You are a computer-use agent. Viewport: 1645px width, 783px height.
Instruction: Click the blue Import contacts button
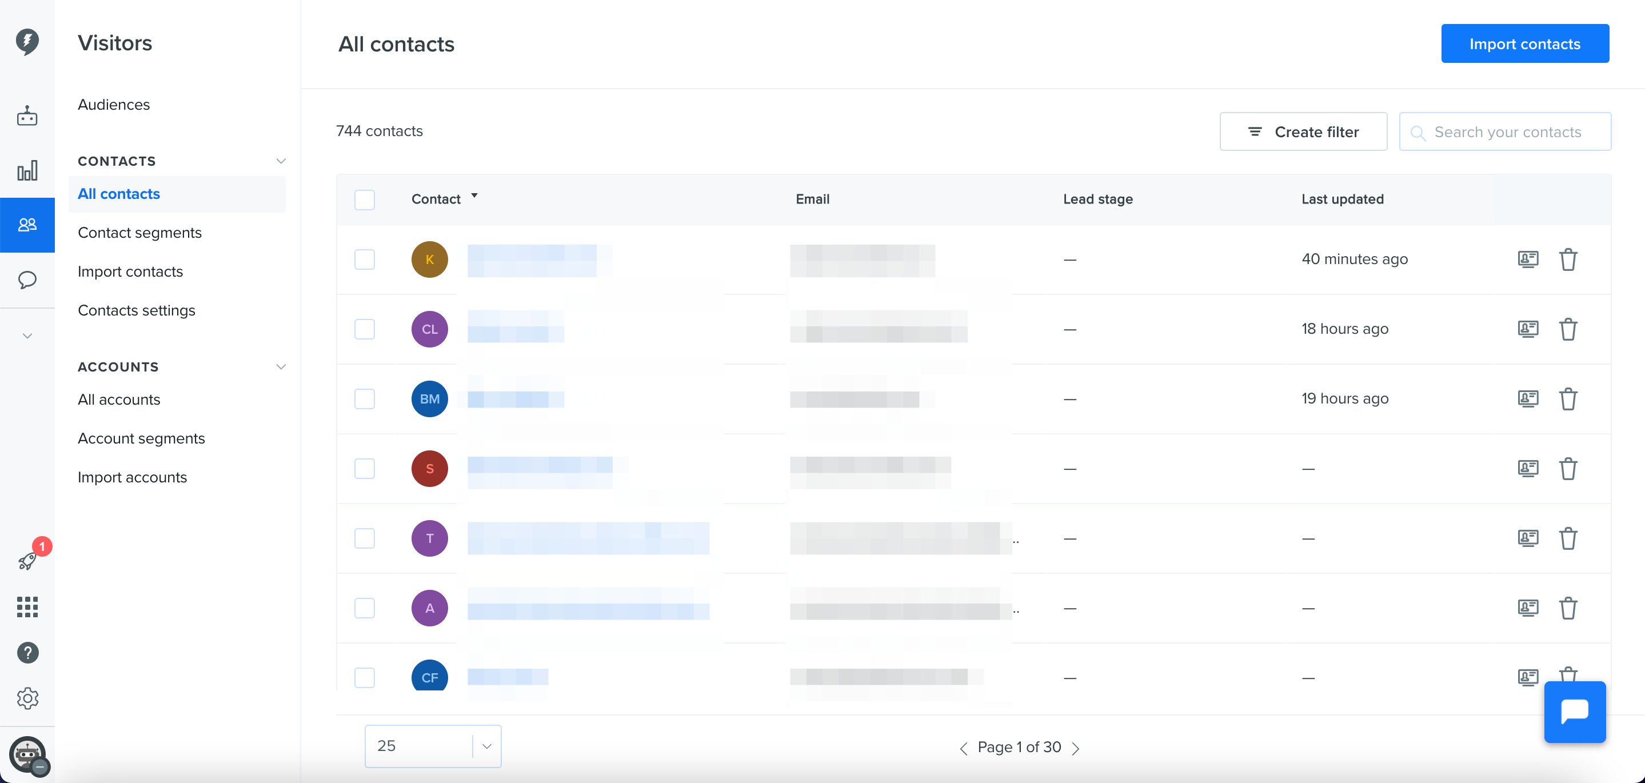coord(1525,43)
